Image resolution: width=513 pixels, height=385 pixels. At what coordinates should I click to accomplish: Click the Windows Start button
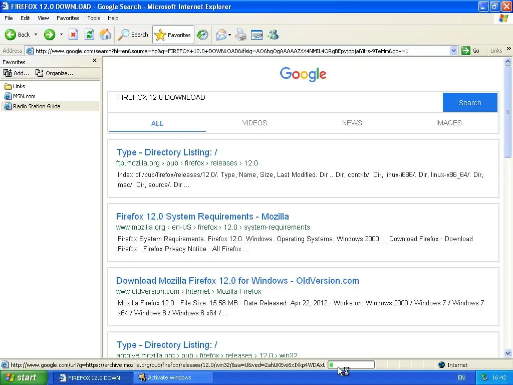click(24, 378)
